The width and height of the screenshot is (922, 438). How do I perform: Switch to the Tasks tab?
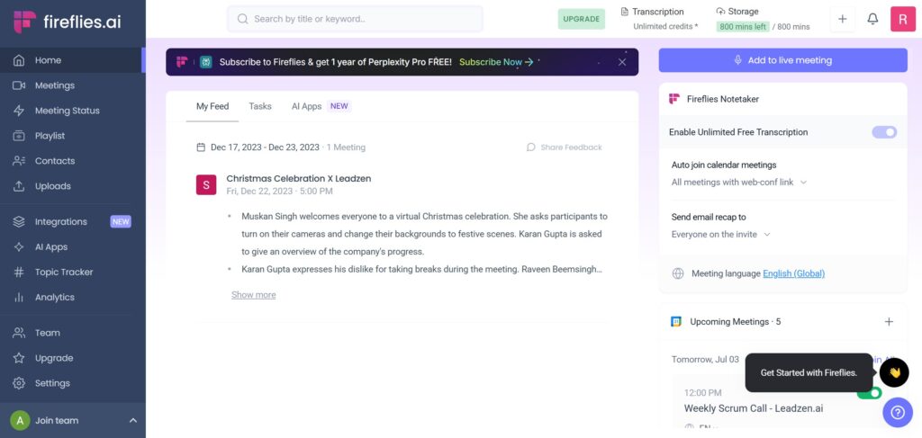[x=260, y=106]
